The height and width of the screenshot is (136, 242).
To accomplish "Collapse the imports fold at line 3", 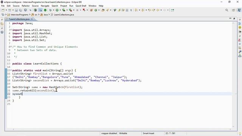I will coord(11,29).
